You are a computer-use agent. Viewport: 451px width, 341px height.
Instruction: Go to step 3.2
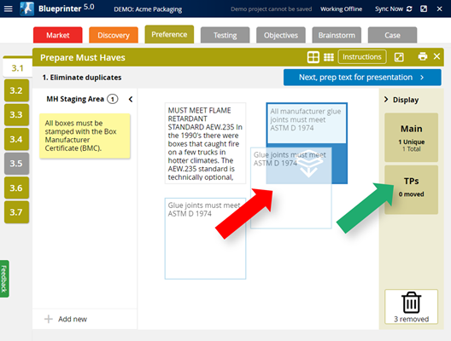[x=16, y=90]
